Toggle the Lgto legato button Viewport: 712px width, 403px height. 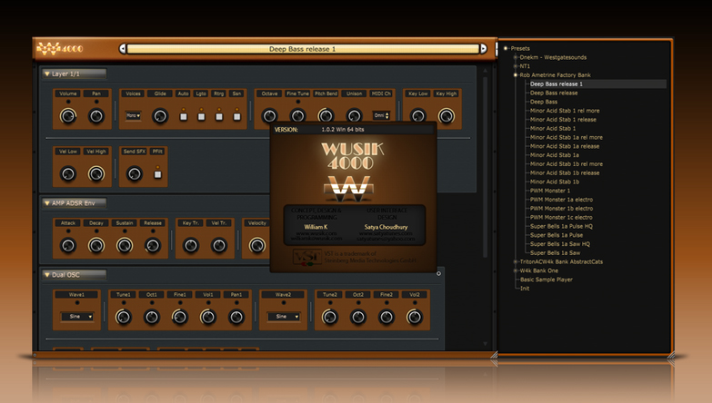pos(201,116)
